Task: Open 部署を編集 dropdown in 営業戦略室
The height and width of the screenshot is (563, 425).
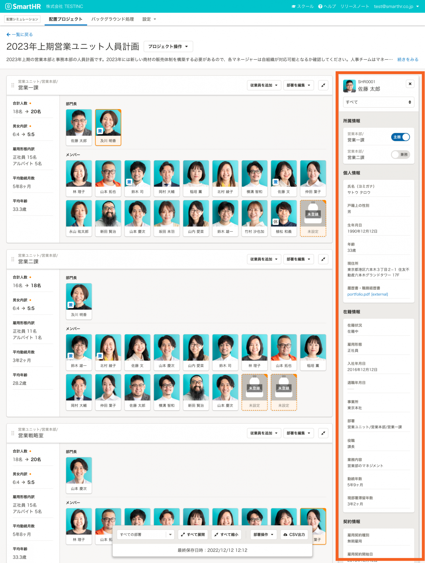Action: click(299, 433)
